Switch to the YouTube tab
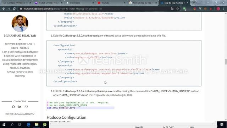The width and height of the screenshot is (227, 128). pos(110,3)
